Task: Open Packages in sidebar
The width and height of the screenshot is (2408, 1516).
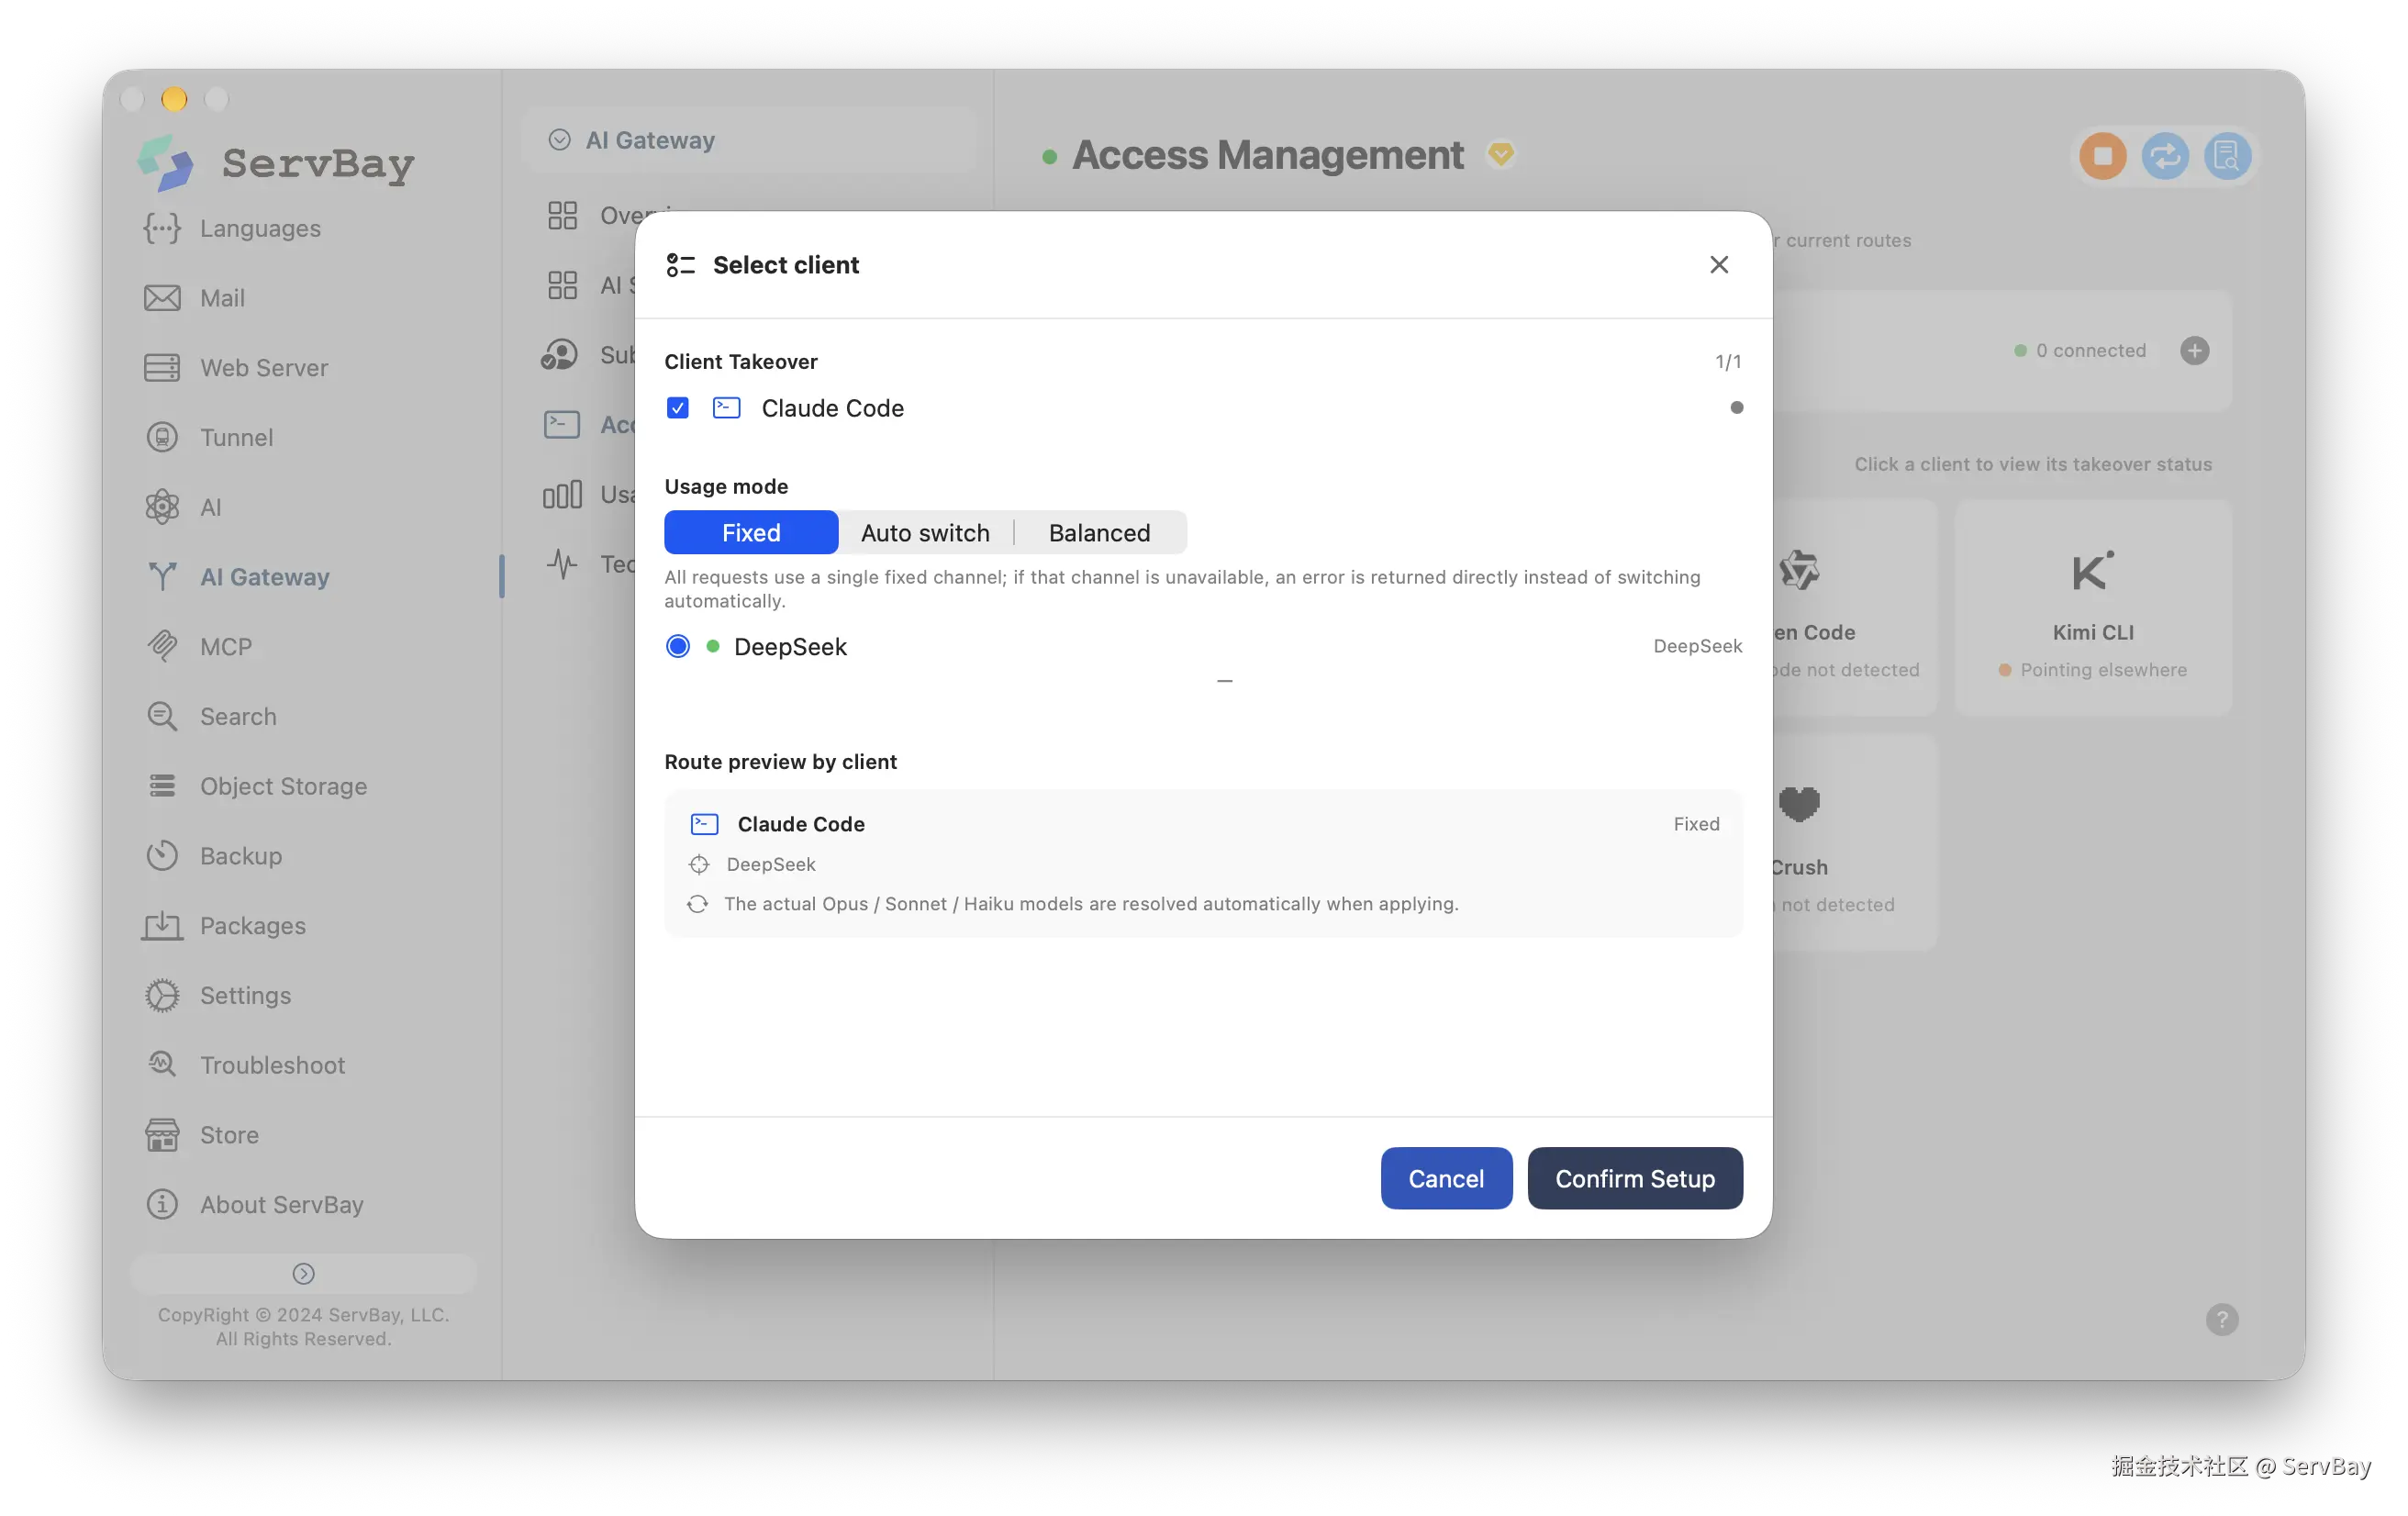Action: click(x=224, y=926)
